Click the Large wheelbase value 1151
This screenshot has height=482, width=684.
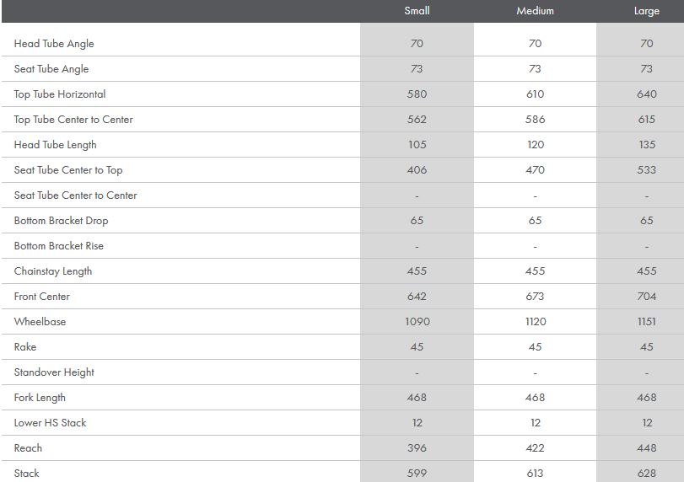click(x=647, y=322)
